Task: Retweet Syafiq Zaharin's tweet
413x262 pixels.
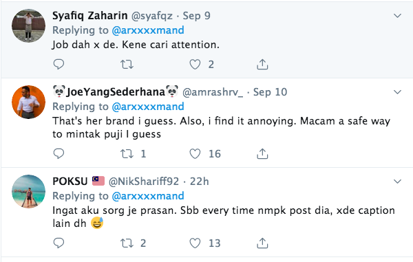Action: point(127,65)
